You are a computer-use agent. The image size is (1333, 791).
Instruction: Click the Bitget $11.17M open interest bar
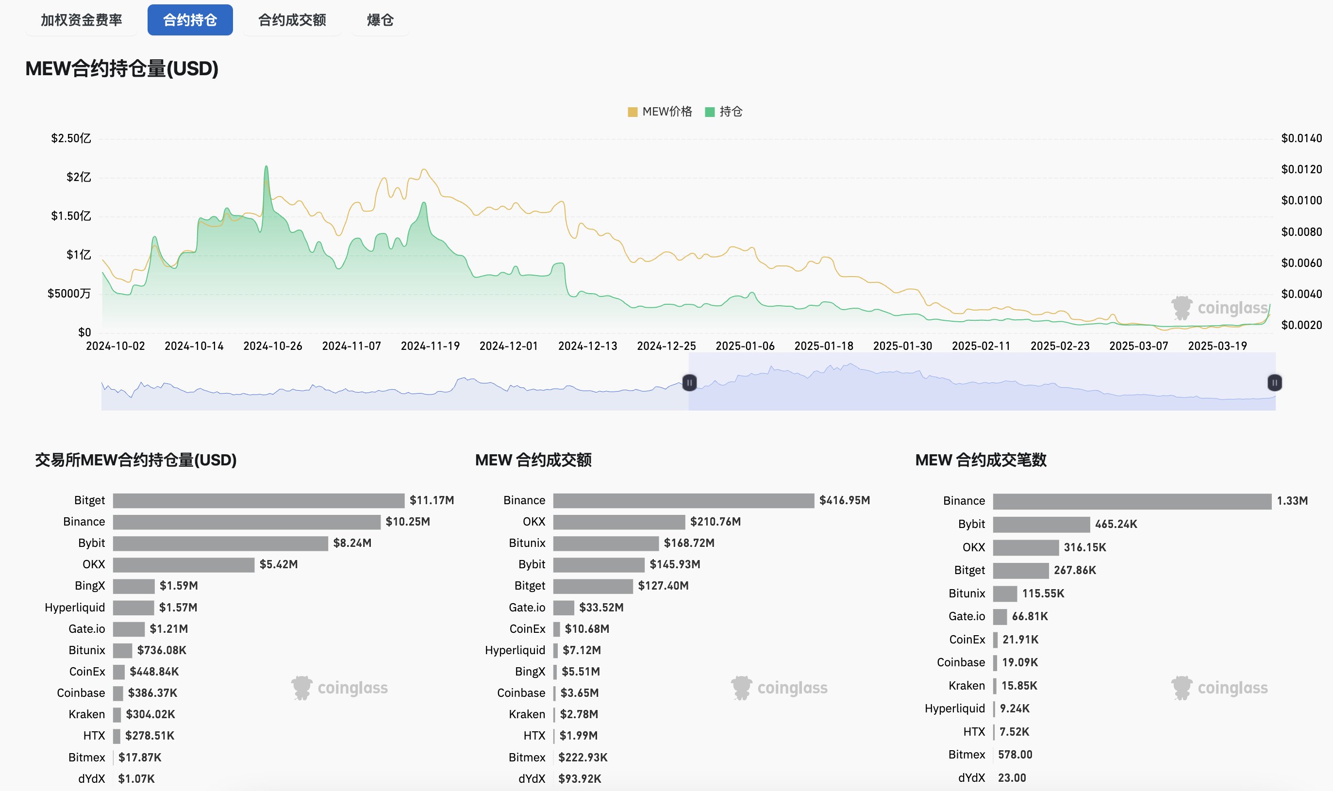259,500
